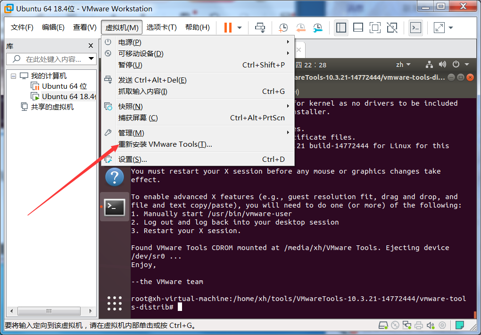Screen dimensions: 481x335
Task: Open the 查看(V) menu
Action: click(x=85, y=27)
